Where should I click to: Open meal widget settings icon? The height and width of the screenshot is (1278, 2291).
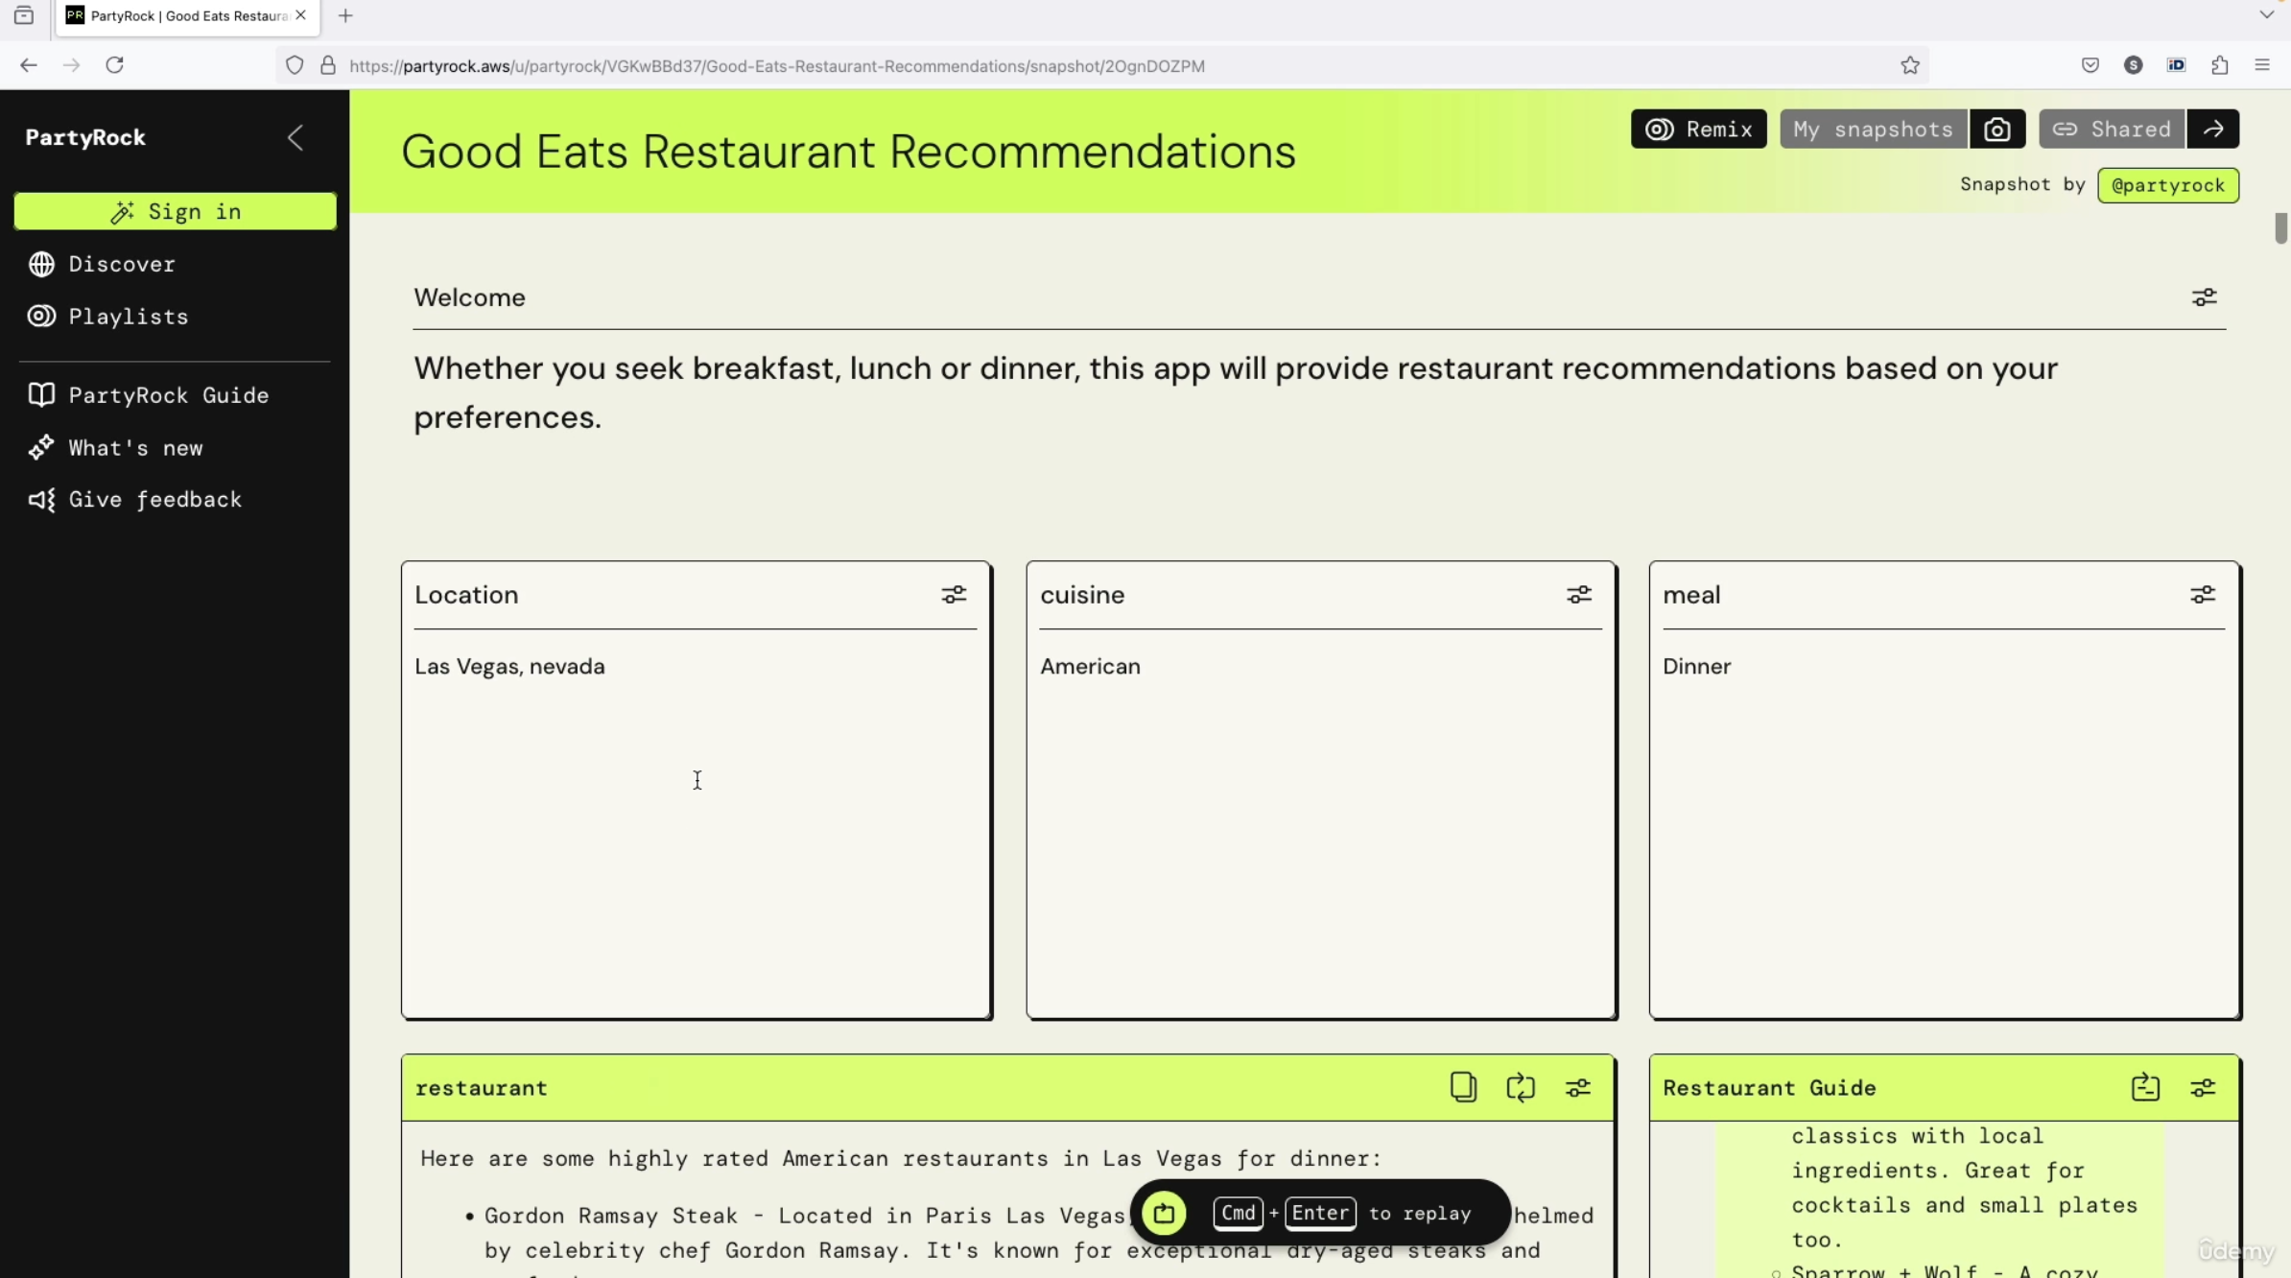2203,595
